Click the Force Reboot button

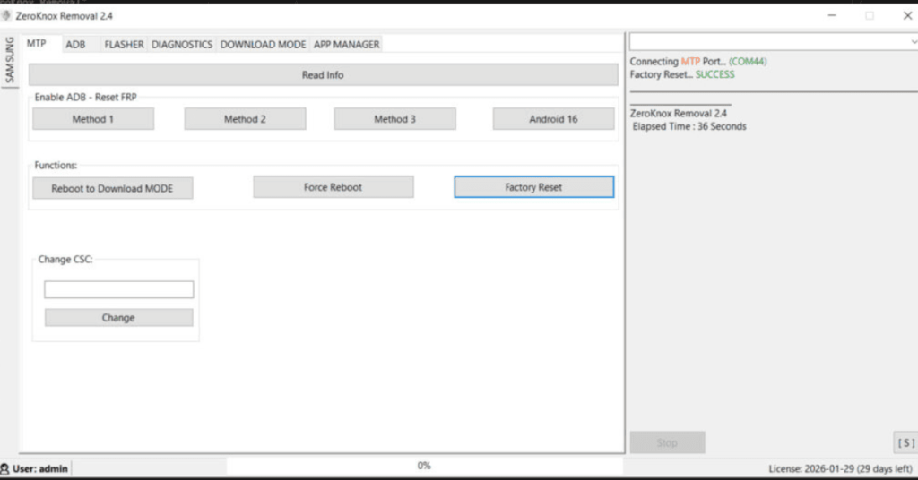(333, 187)
